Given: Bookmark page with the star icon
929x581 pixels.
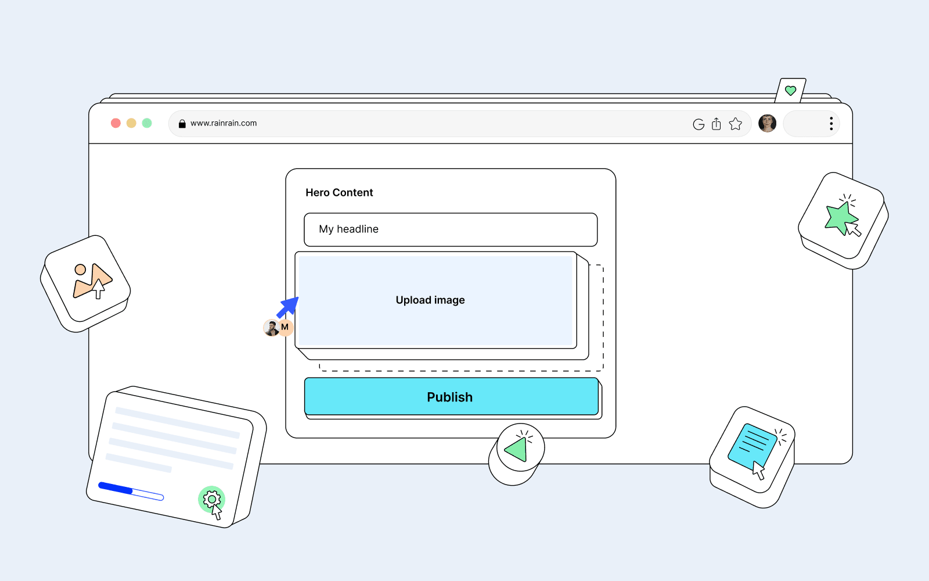Looking at the screenshot, I should click(736, 124).
